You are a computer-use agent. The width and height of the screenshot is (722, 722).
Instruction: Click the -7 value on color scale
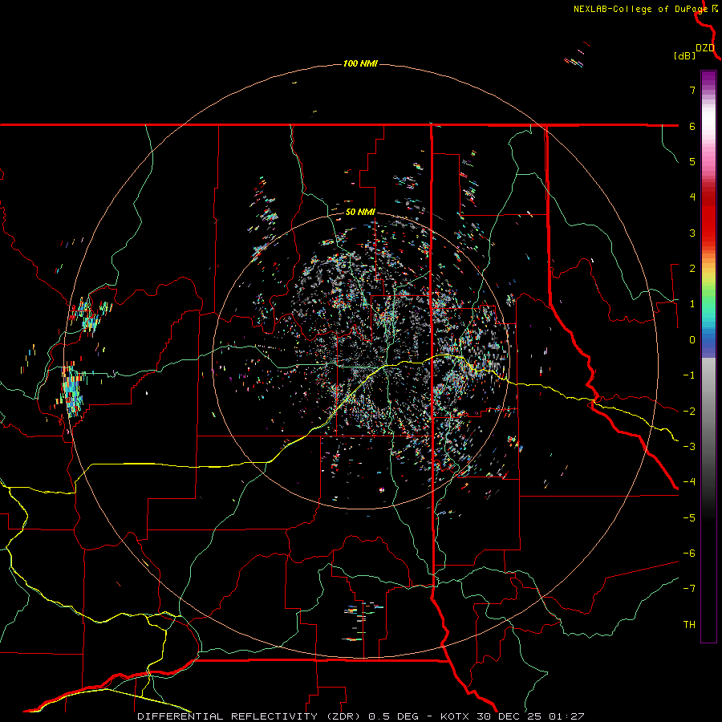pos(689,589)
